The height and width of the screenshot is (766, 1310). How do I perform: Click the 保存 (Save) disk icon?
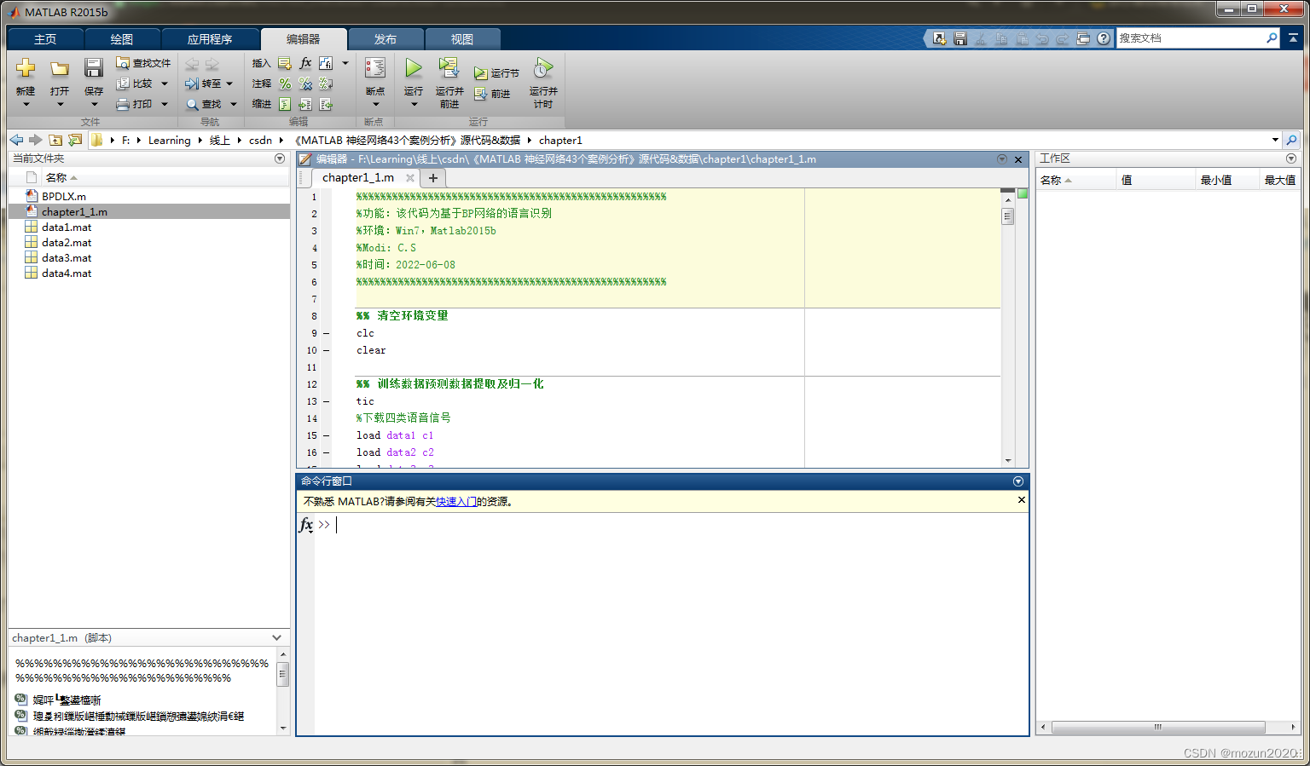[x=94, y=68]
